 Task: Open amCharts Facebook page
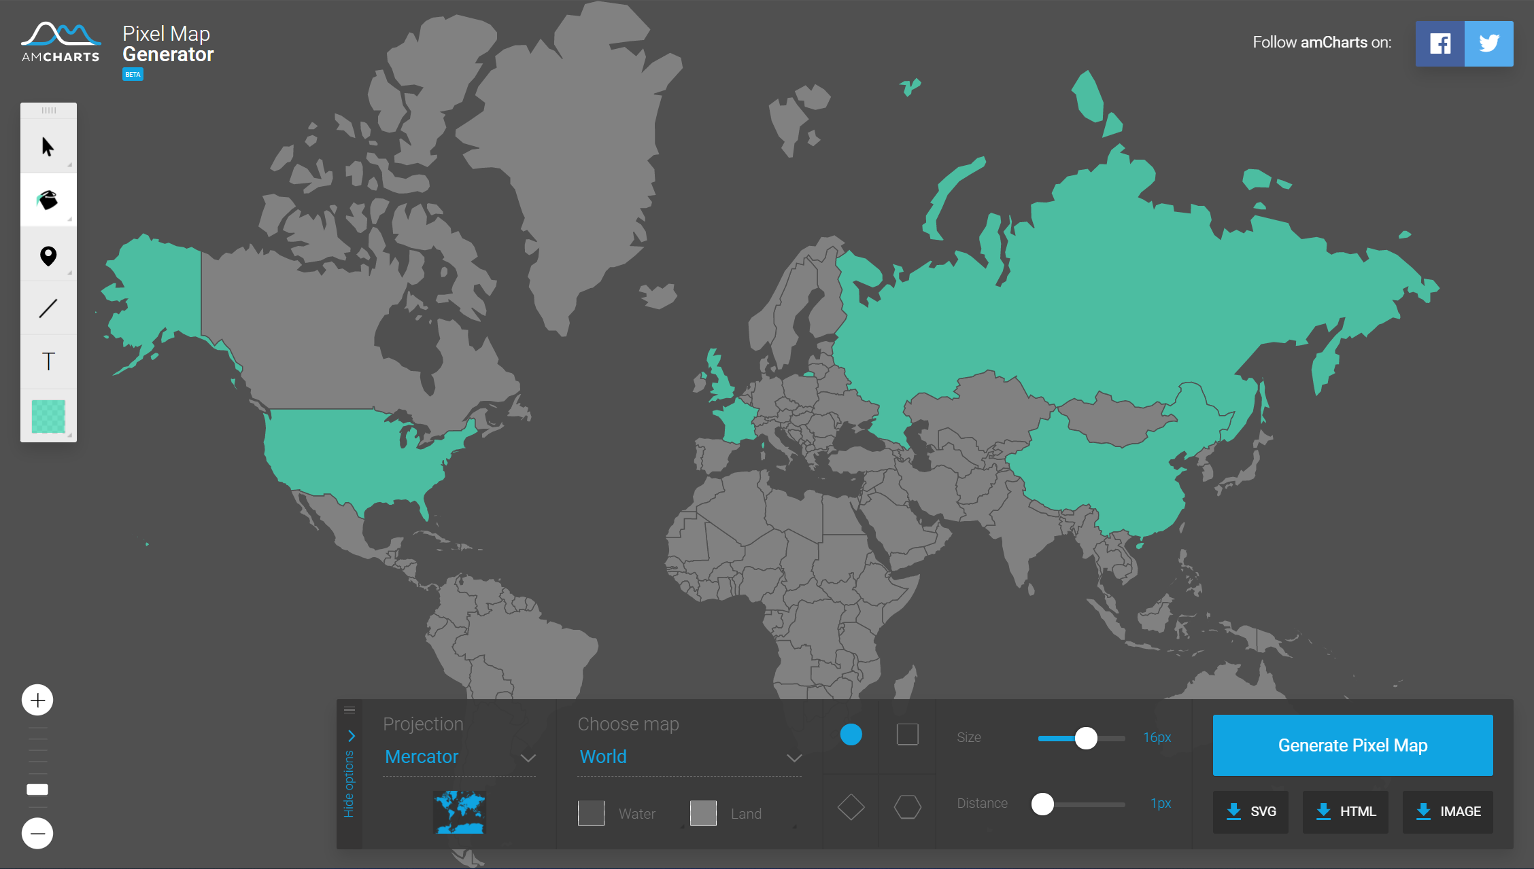pos(1439,43)
